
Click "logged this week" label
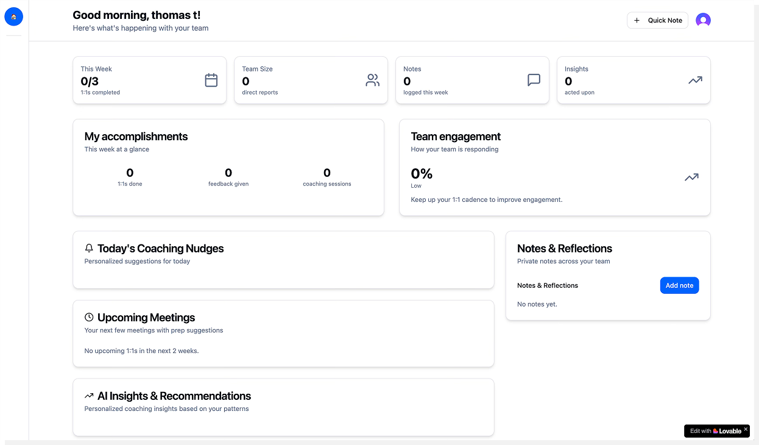pos(426,93)
